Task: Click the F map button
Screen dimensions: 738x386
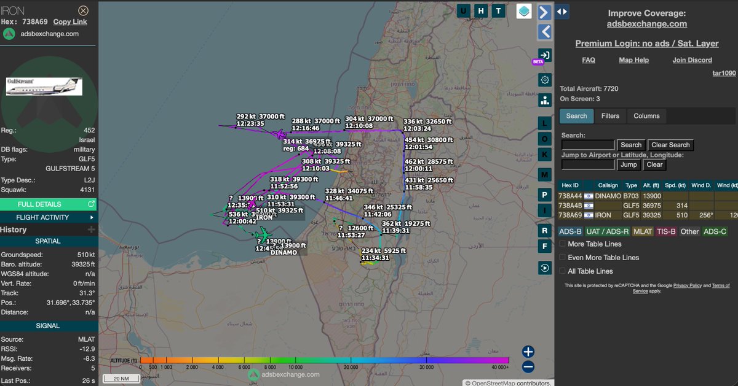Action: tap(544, 247)
